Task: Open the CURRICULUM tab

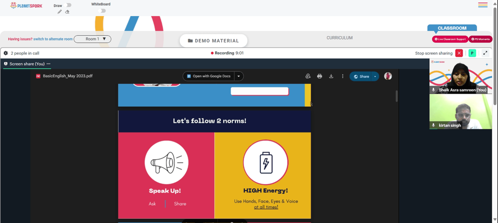Action: [x=340, y=38]
